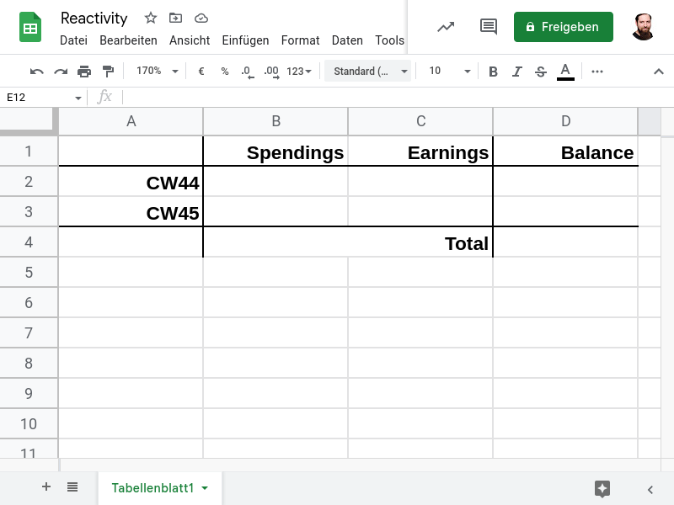Click the undo arrow icon
The height and width of the screenshot is (505, 674).
point(37,72)
